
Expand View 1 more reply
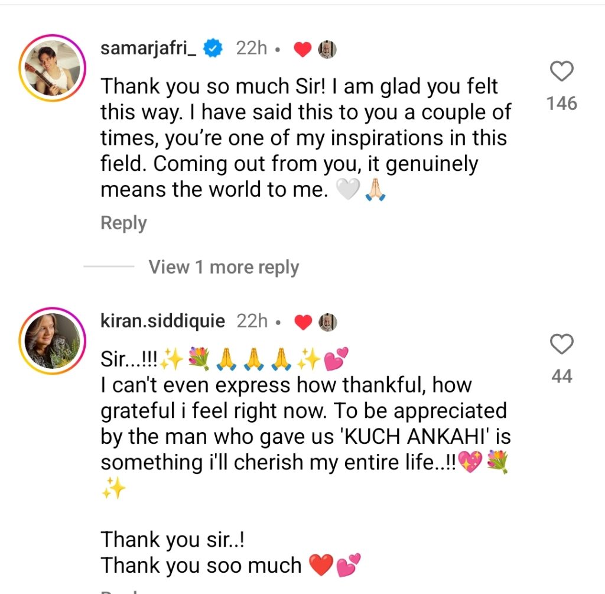click(223, 267)
